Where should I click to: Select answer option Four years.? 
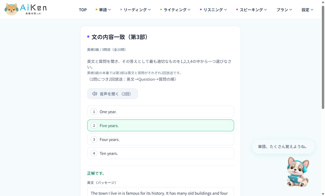point(161,139)
